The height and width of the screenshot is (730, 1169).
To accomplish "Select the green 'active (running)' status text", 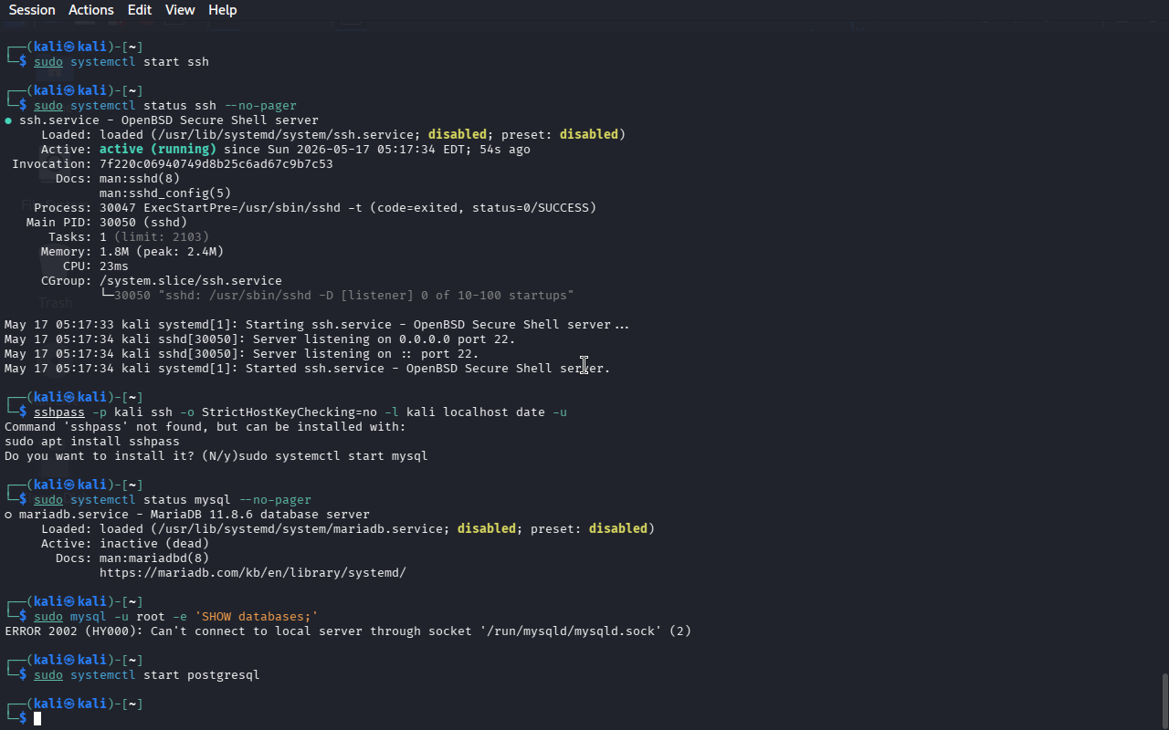I will click(158, 150).
